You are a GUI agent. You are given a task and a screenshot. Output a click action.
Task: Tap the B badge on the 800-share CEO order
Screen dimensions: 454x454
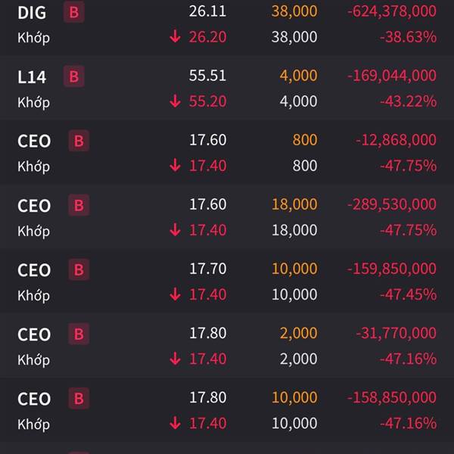79,141
